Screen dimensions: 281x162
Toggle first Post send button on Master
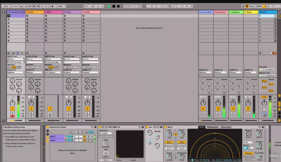tap(264, 81)
